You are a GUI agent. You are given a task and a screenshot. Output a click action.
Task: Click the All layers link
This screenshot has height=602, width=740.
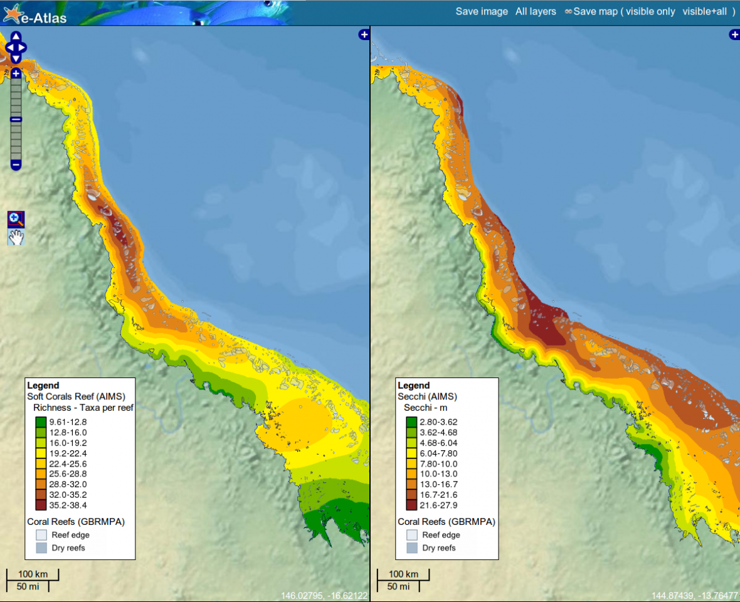(536, 11)
